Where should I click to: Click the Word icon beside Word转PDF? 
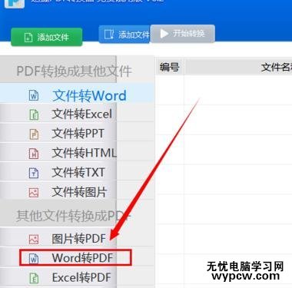34,259
